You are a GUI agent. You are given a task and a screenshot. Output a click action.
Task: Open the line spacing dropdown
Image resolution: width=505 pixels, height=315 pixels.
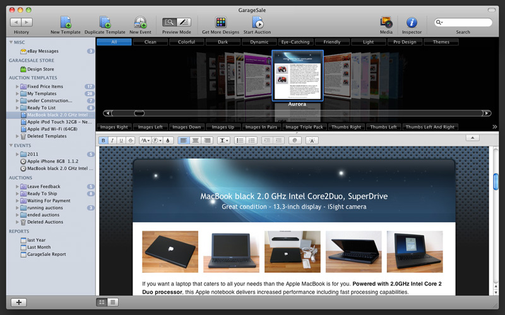tap(223, 140)
